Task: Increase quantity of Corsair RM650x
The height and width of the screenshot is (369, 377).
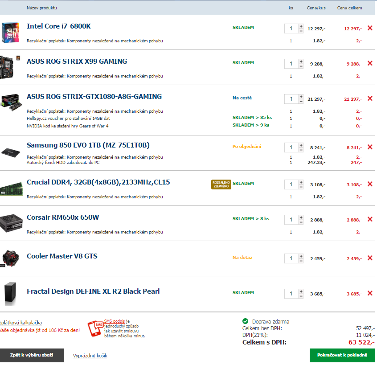Action: tap(301, 217)
